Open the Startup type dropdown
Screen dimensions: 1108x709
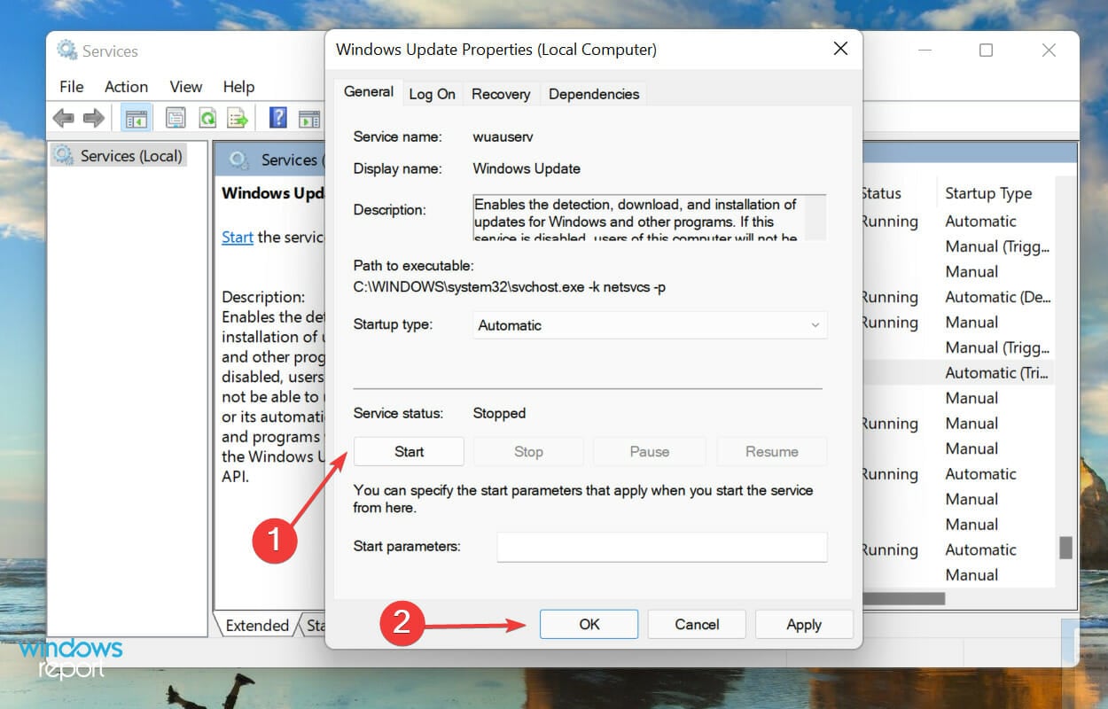coord(650,325)
